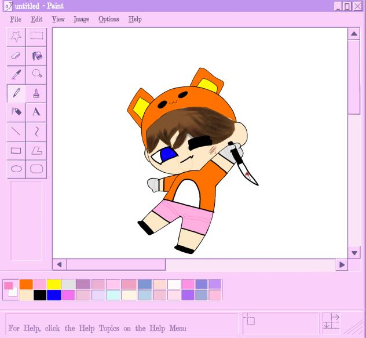Pick the bright blue color swatch
This screenshot has width=366, height=338.
pyautogui.click(x=54, y=295)
